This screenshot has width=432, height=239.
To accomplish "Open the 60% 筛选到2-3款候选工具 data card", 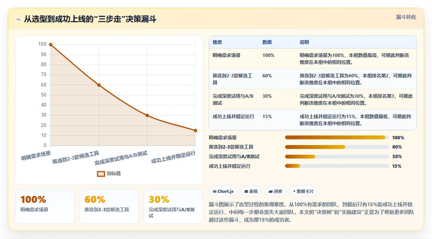I will click(x=109, y=206).
